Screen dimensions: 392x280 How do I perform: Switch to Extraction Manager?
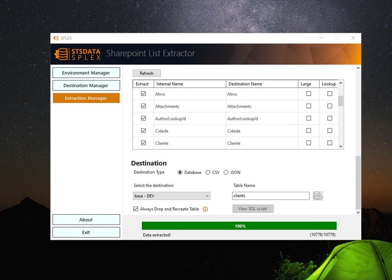coord(86,98)
